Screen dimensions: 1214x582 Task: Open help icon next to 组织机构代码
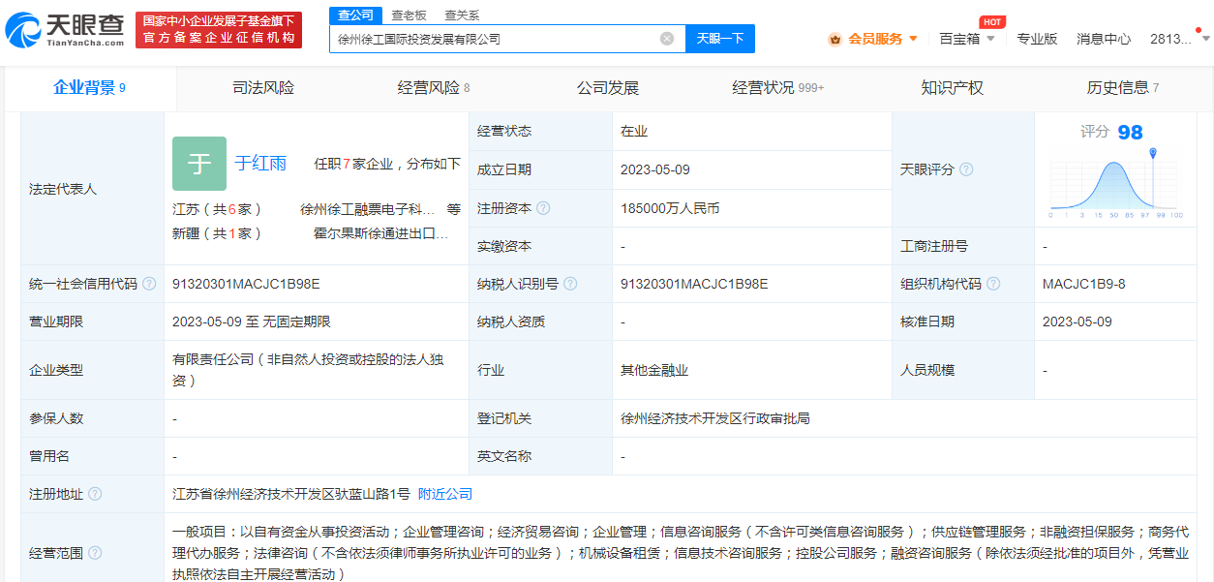pos(993,284)
